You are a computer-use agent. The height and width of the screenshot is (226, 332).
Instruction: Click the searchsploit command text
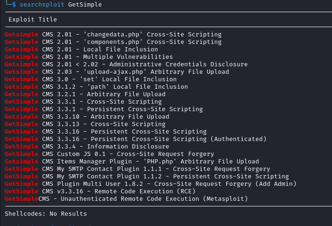click(x=61, y=5)
